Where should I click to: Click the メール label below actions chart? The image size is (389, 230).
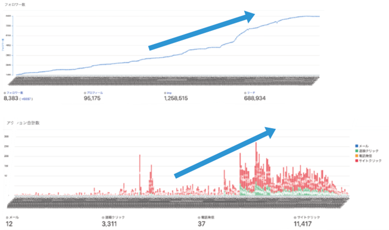pos(14,218)
